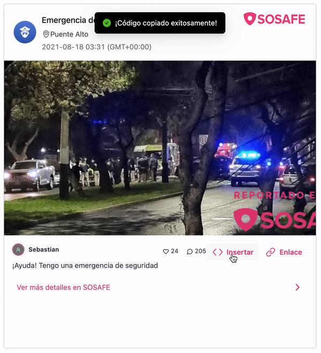
Task: Click the blue police officer avatar icon
Action: point(25,32)
